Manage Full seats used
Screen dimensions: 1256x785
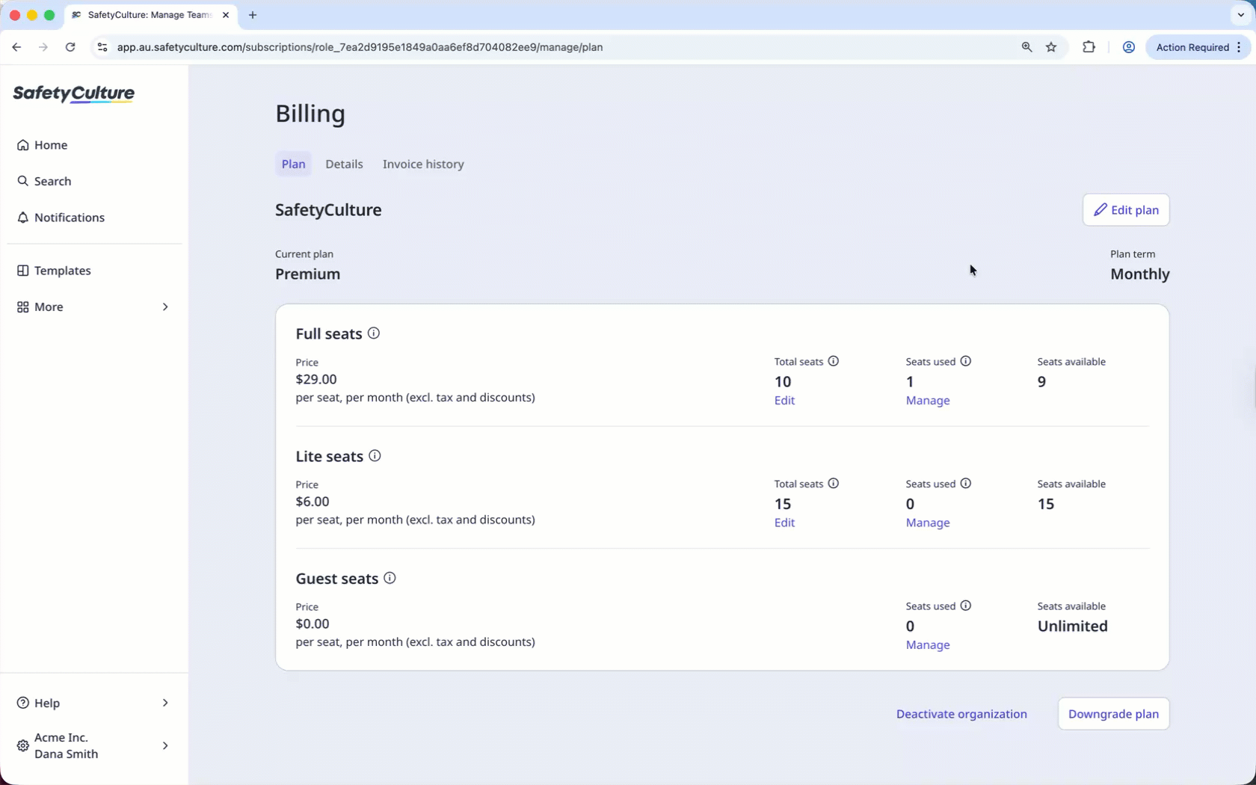coord(928,401)
